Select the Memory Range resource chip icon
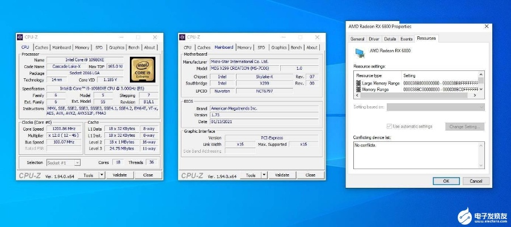The image size is (511, 227). pyautogui.click(x=358, y=89)
